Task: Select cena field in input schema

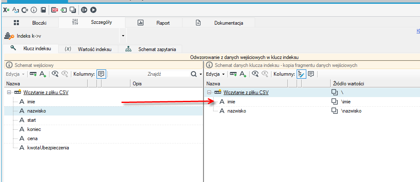Action: click(32, 138)
